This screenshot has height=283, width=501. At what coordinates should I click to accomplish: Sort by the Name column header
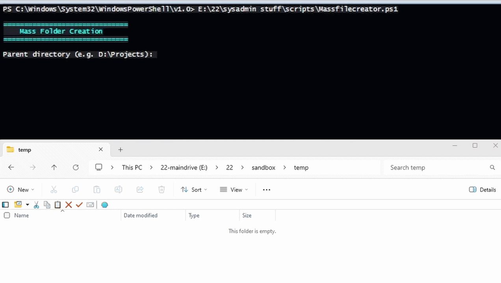[x=21, y=215]
